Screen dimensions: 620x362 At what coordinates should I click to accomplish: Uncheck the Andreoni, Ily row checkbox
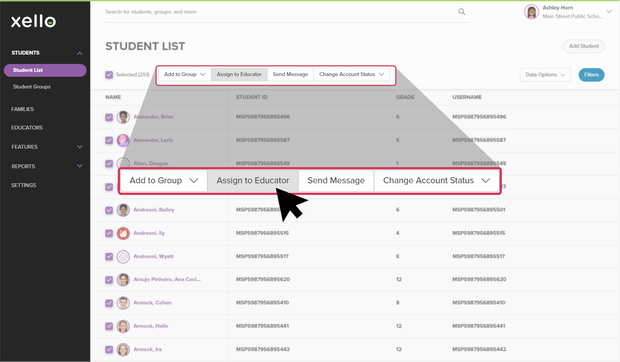coord(109,233)
